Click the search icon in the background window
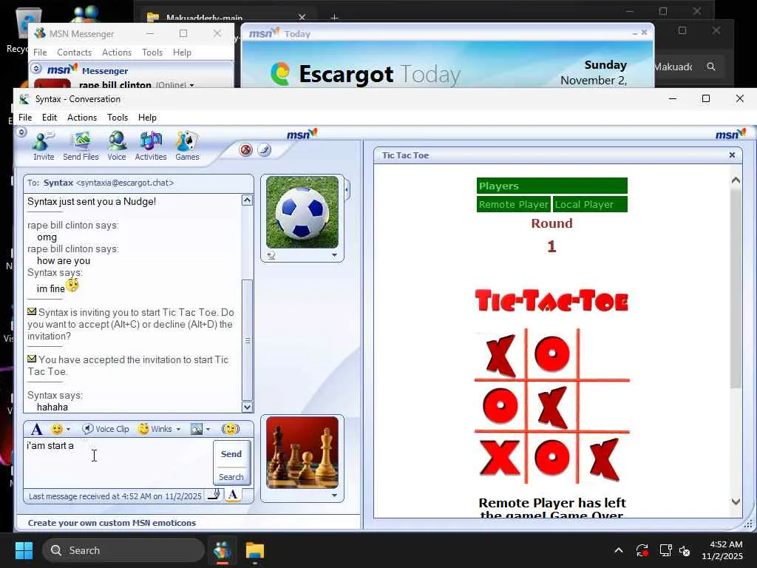 [710, 66]
